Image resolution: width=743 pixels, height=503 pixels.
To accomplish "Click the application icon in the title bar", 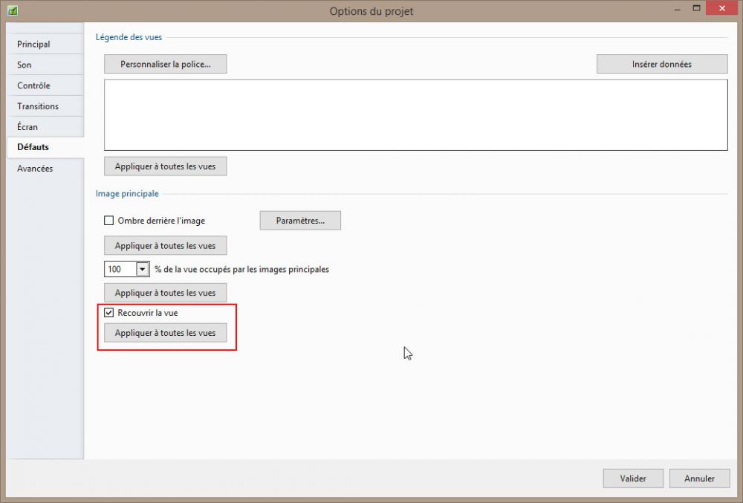I will click(x=12, y=10).
